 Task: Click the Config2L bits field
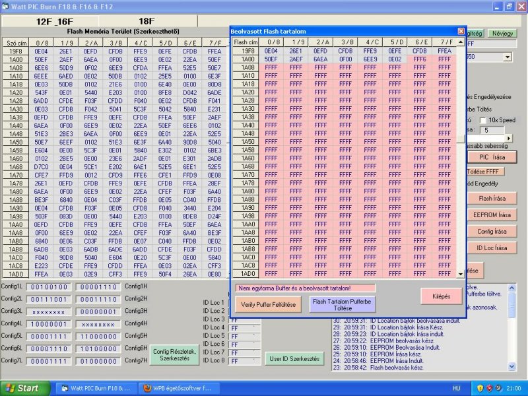[49, 300]
